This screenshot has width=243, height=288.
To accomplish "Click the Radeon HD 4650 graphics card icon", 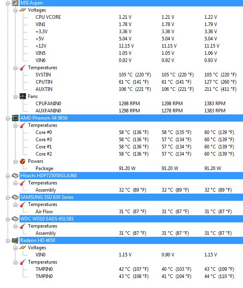I will pyautogui.click(x=15, y=240).
